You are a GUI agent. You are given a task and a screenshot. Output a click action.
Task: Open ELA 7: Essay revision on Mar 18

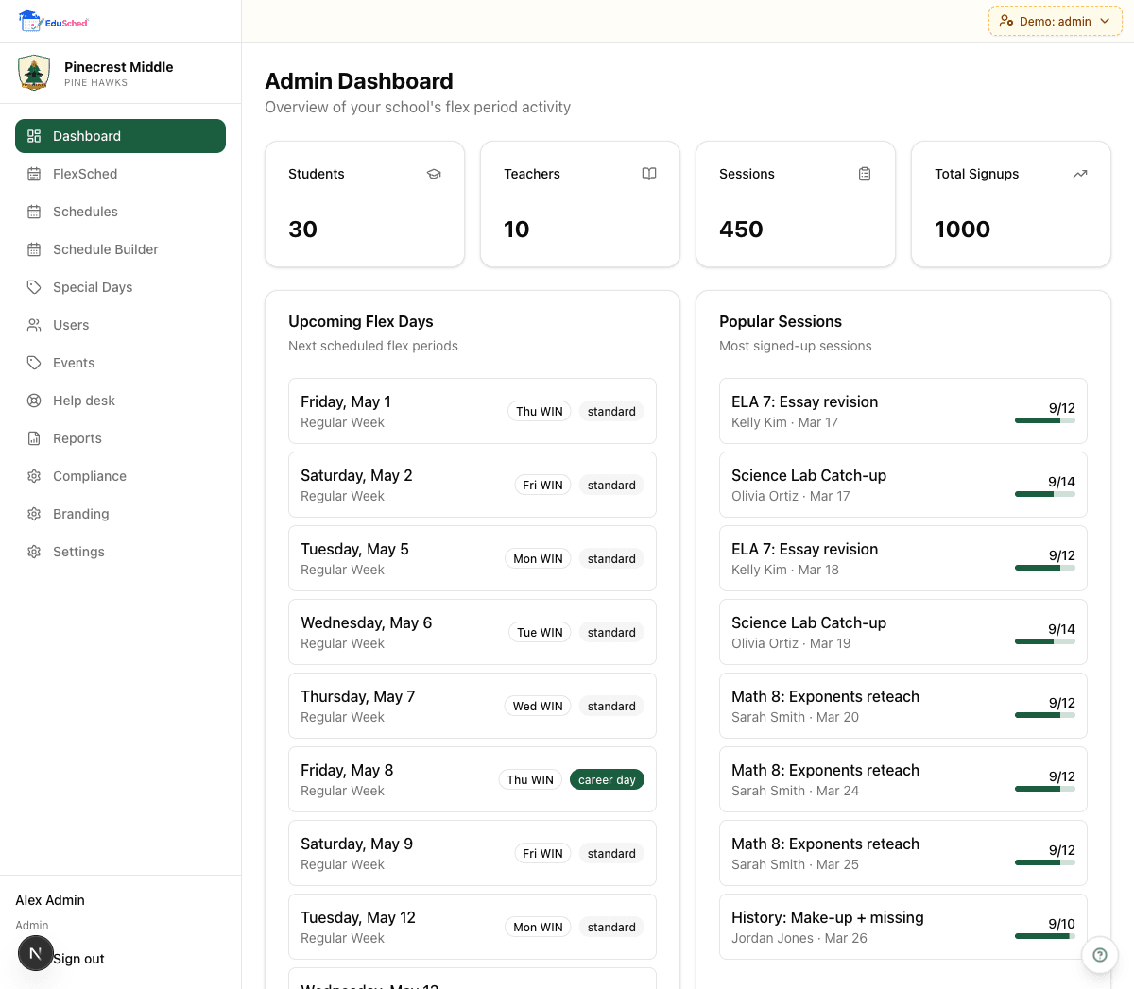(903, 558)
